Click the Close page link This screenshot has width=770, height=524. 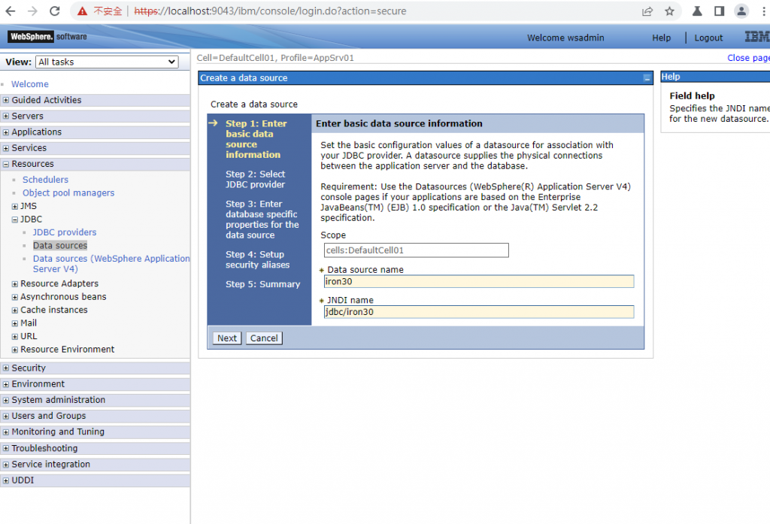point(748,58)
